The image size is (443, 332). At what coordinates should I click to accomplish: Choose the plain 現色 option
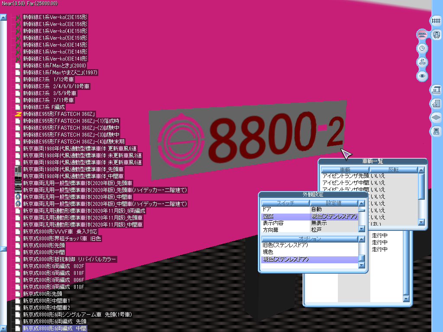310,252
